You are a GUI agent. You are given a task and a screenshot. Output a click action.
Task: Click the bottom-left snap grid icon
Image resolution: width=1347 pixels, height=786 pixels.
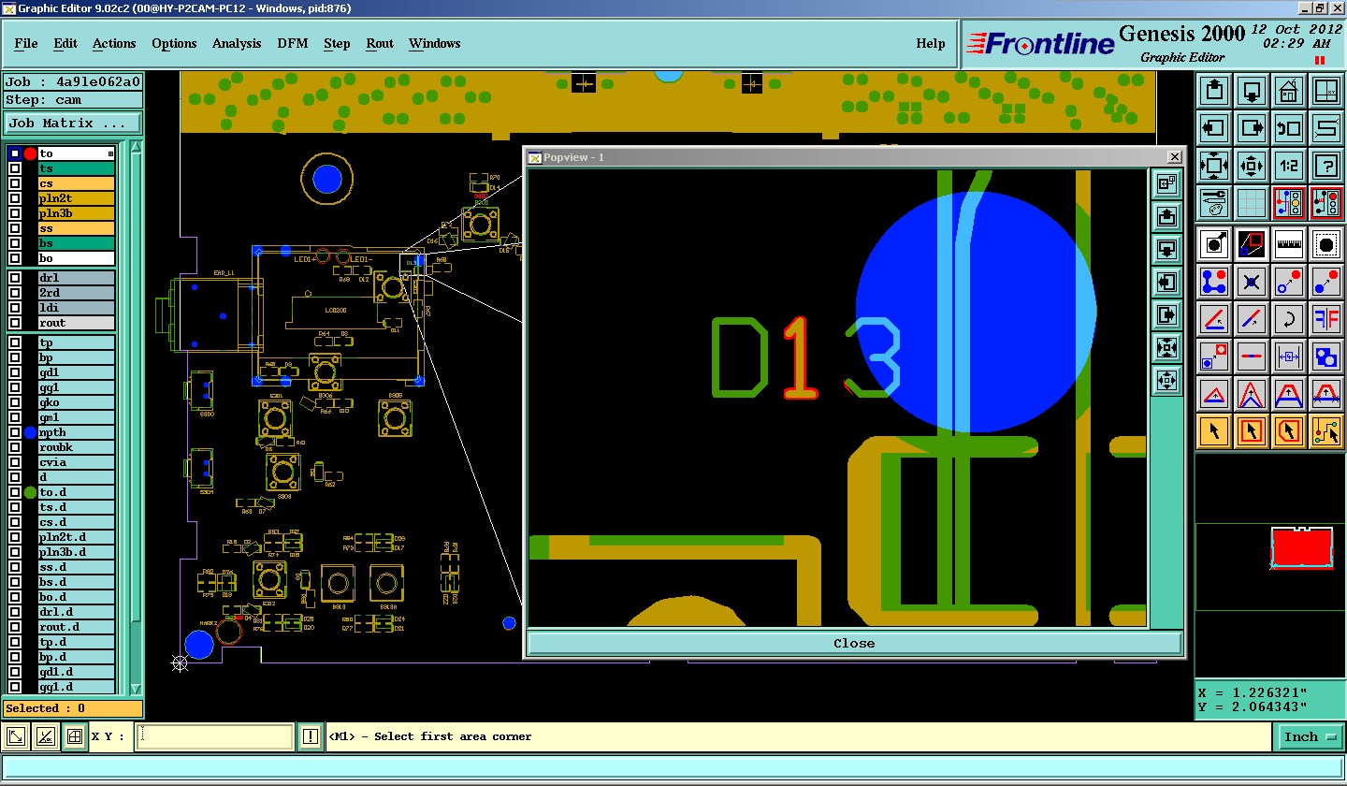pyautogui.click(x=76, y=737)
